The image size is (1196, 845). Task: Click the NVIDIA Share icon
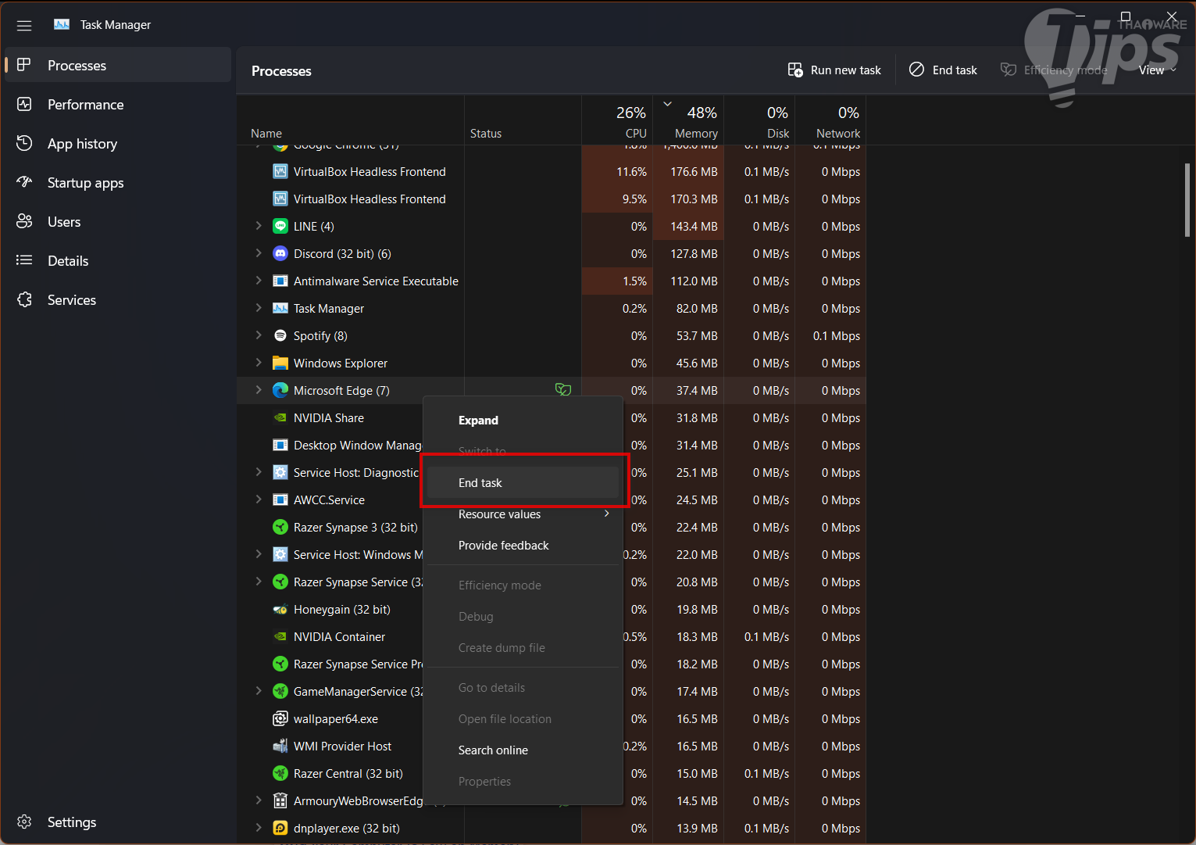click(280, 417)
